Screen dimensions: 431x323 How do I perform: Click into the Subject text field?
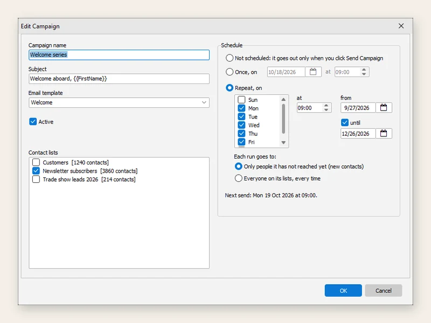pyautogui.click(x=119, y=79)
